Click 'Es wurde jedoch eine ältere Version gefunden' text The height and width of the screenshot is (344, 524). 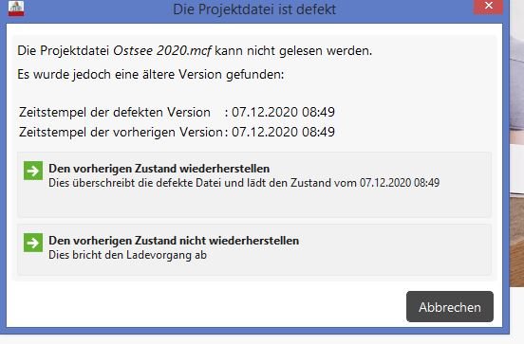tap(151, 75)
